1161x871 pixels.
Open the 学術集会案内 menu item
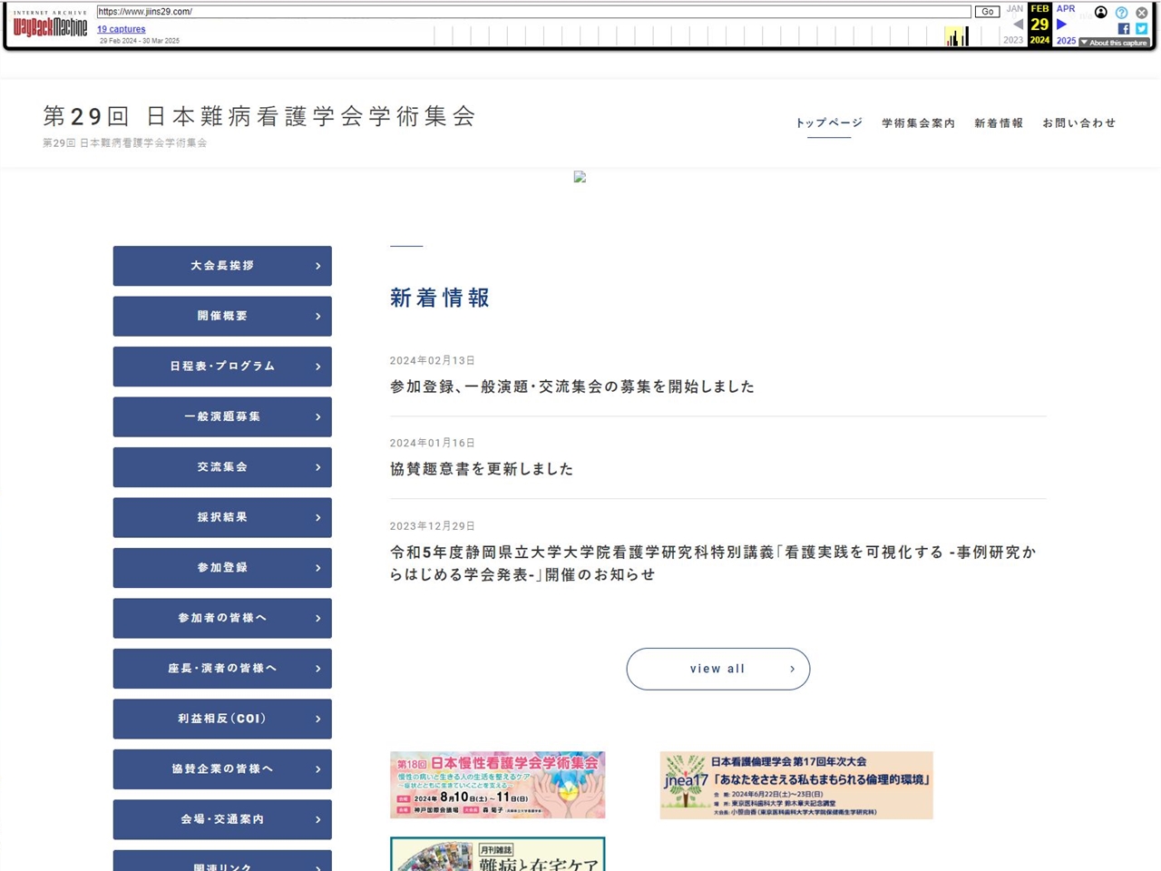(x=918, y=123)
